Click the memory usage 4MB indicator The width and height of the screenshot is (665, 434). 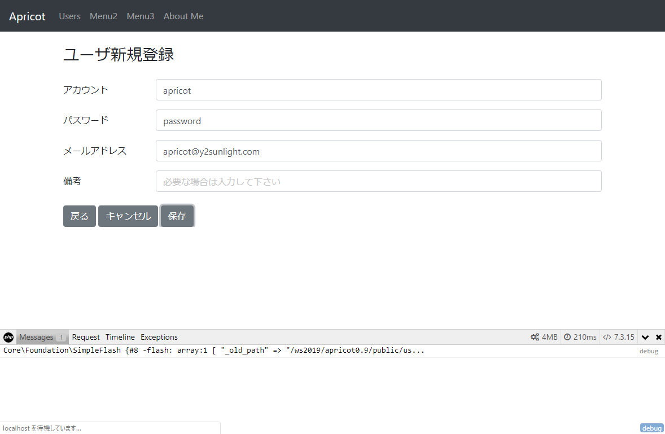[544, 337]
